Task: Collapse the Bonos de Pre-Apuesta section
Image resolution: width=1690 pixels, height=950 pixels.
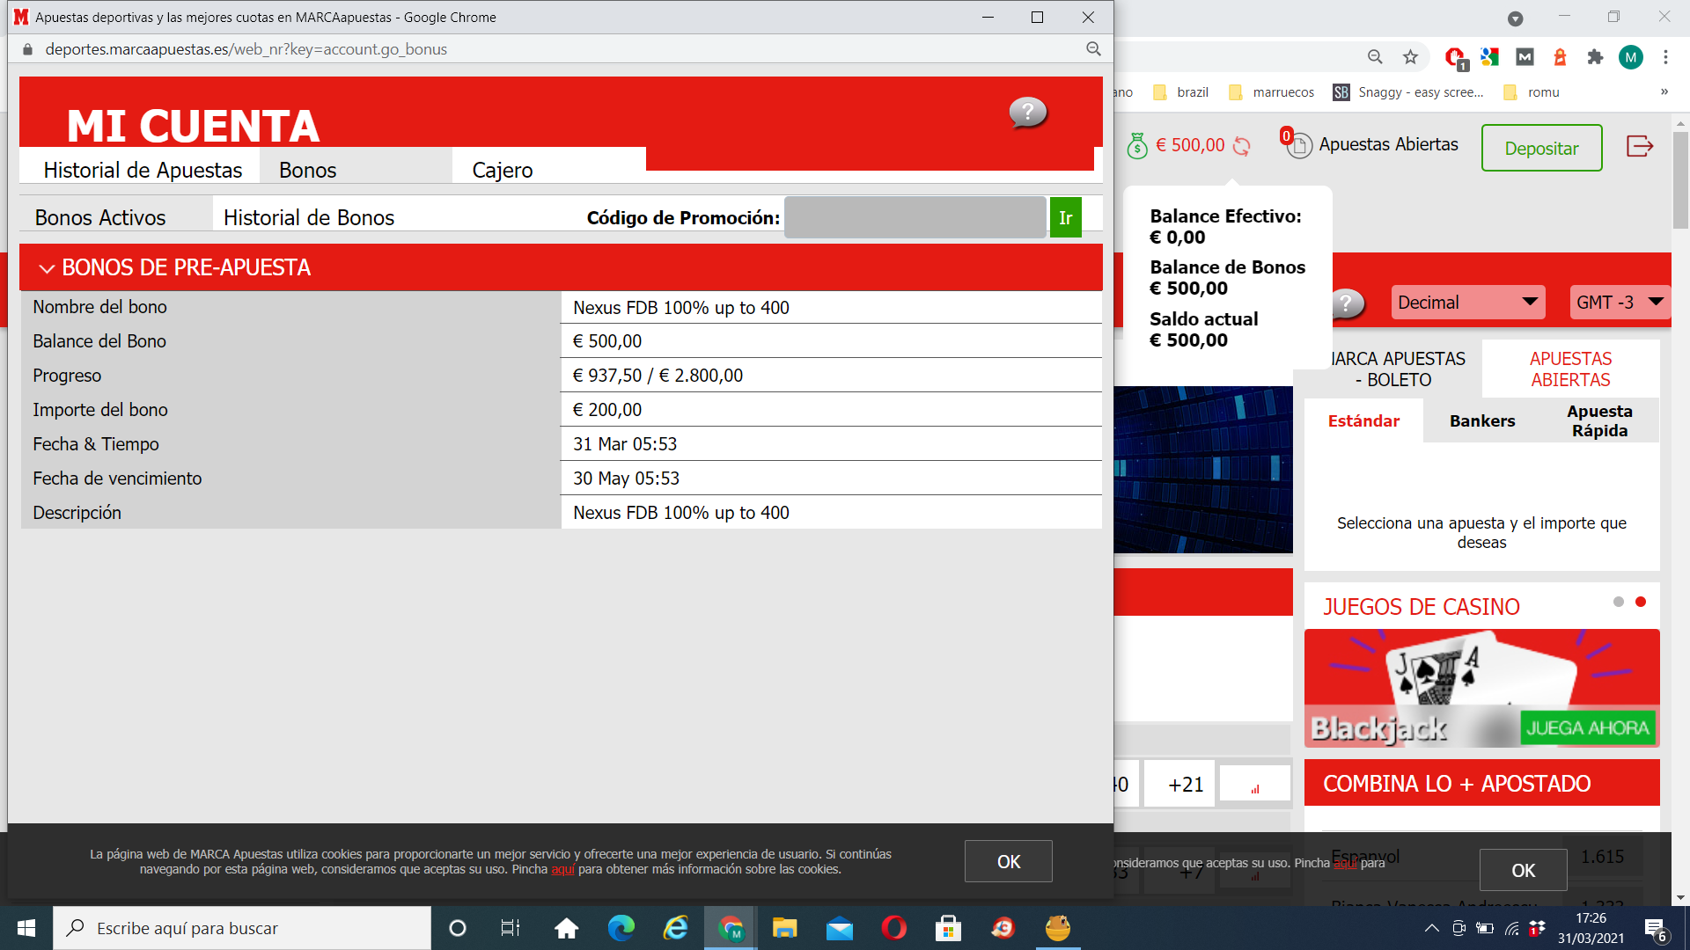Action: [x=47, y=268]
